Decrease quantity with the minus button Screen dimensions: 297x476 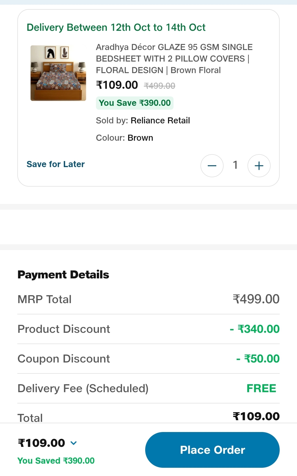(212, 166)
